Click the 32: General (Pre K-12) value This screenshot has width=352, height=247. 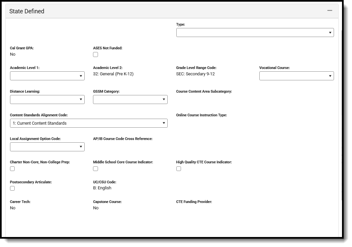(113, 74)
